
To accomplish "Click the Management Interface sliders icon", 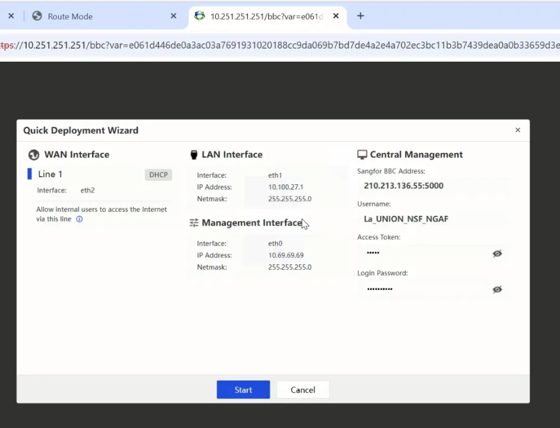I will point(193,223).
